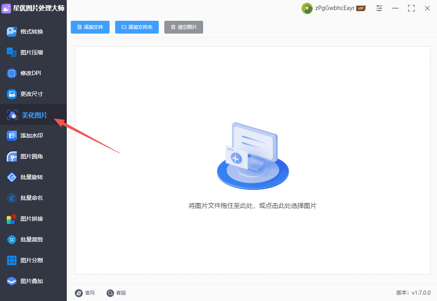
Task: Click the 添加水印 sidebar icon
Action: (x=12, y=136)
